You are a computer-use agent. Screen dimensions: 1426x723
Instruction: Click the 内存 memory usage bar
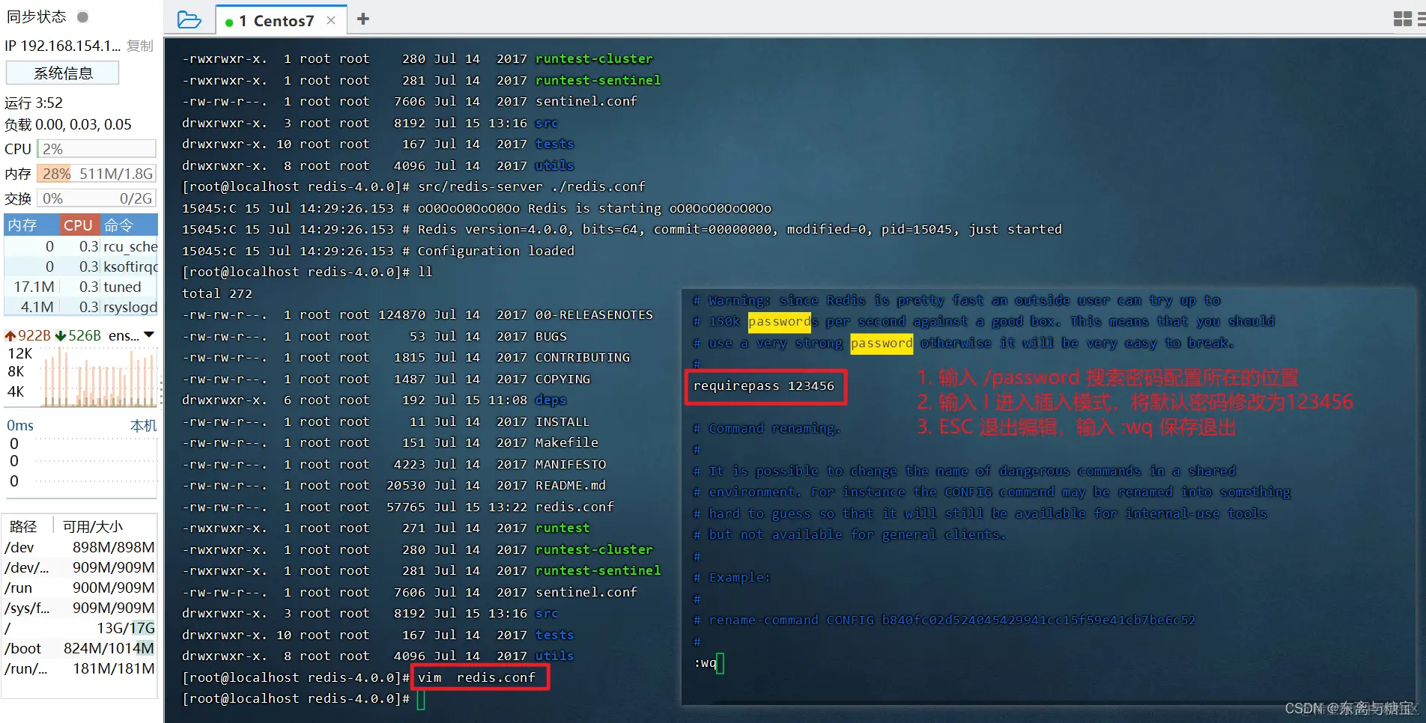(97, 174)
